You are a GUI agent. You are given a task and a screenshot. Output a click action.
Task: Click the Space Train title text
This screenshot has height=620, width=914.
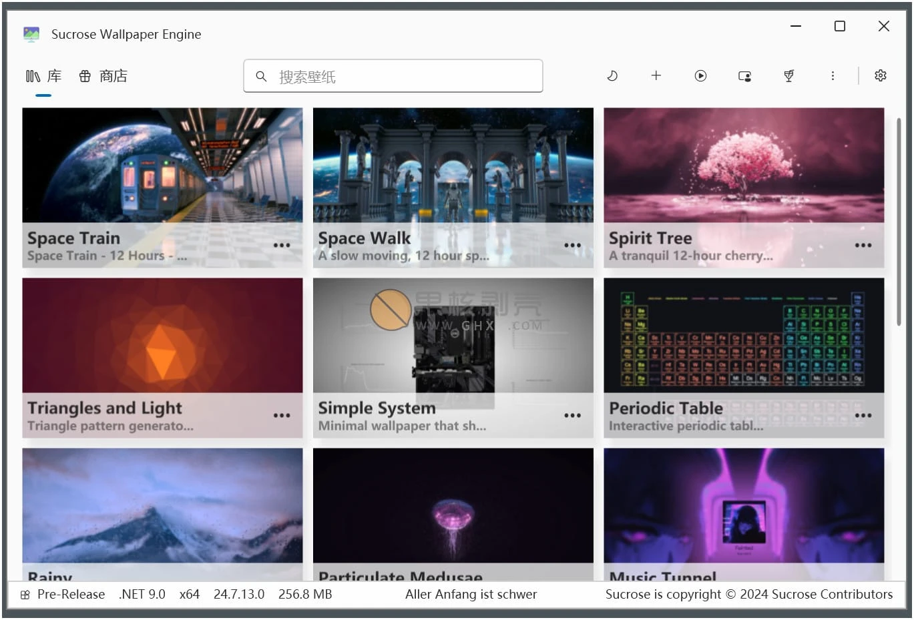click(x=73, y=238)
